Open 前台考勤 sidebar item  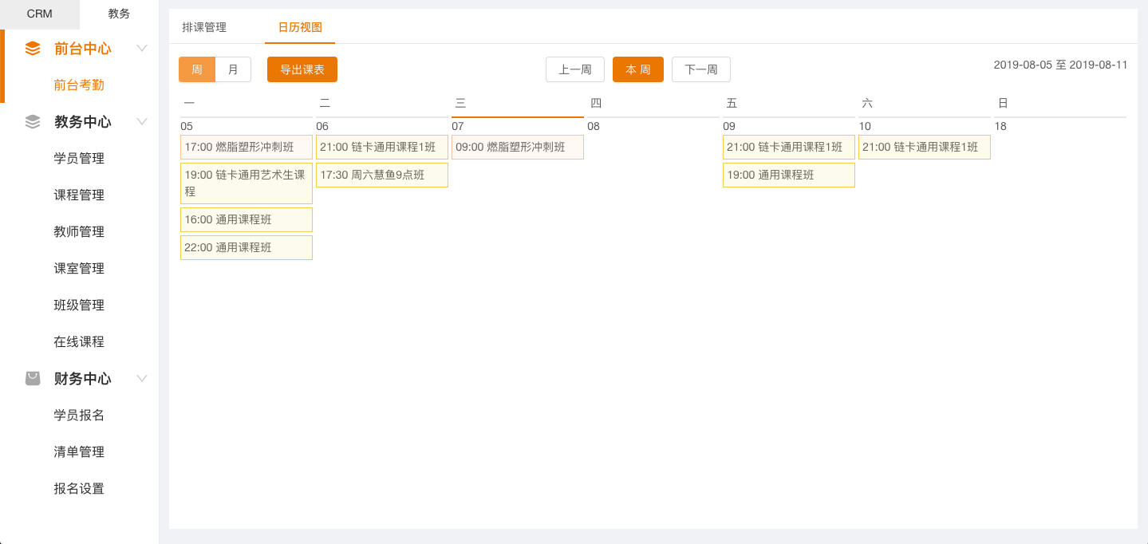[x=79, y=85]
